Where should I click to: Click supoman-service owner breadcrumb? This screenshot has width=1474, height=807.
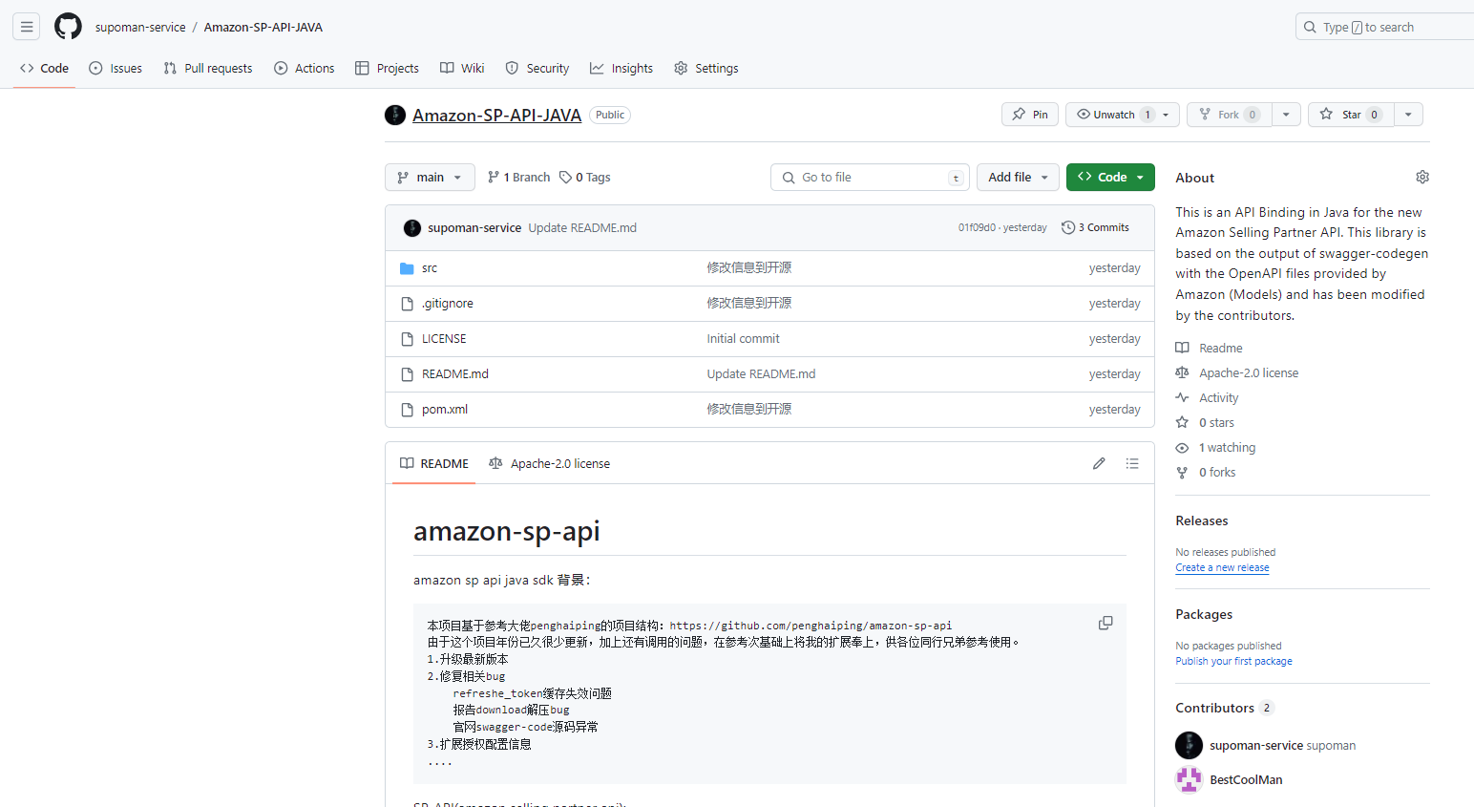point(140,27)
